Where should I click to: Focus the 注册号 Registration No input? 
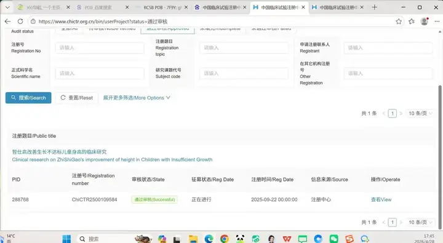(100, 48)
